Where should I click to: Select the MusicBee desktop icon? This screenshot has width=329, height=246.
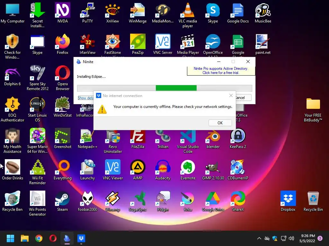(x=263, y=13)
